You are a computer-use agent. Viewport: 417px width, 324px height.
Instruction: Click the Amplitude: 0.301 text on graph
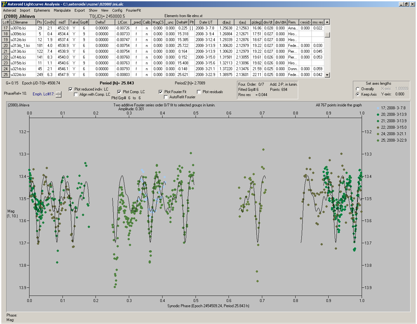(132, 109)
